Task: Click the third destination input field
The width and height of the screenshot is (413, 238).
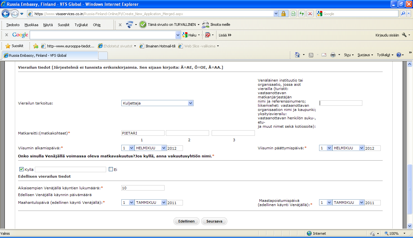Action: (233, 133)
